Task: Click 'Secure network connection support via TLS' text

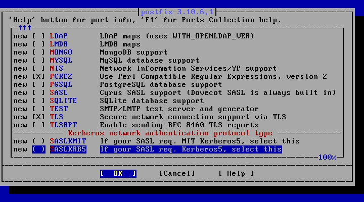Action: pyautogui.click(x=193, y=117)
